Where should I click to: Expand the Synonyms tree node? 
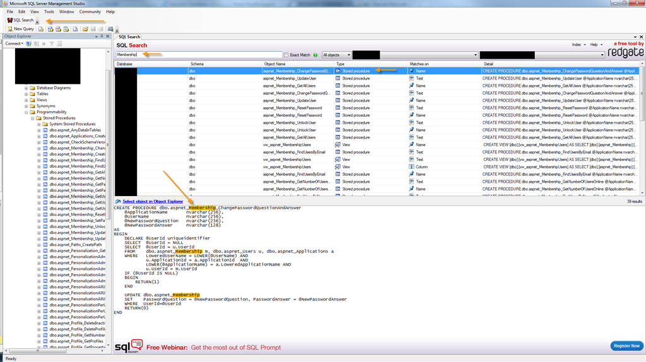(26, 106)
